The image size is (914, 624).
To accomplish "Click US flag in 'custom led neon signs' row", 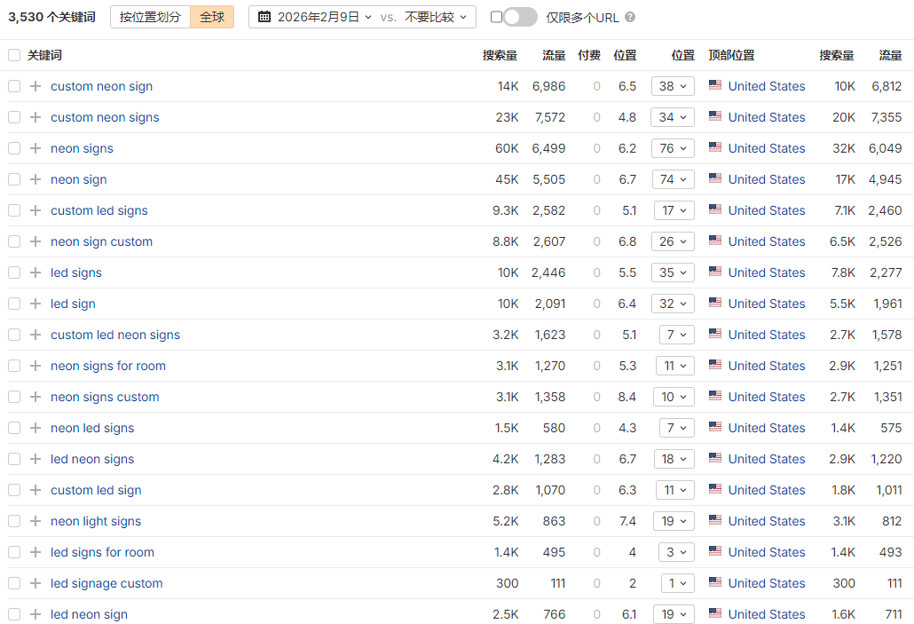I will tap(715, 334).
